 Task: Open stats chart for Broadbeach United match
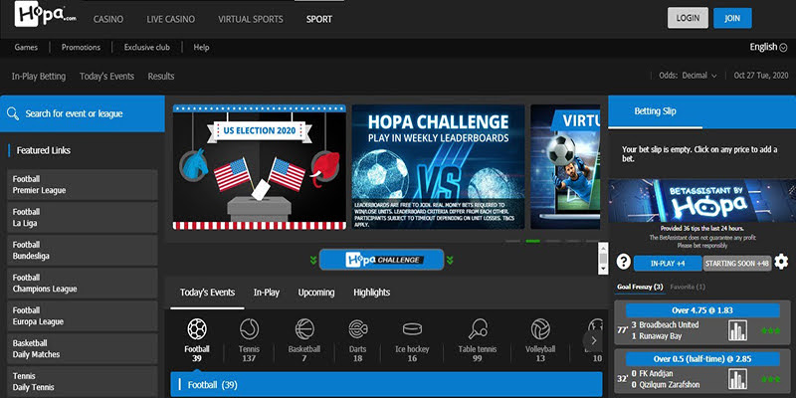[x=737, y=330]
